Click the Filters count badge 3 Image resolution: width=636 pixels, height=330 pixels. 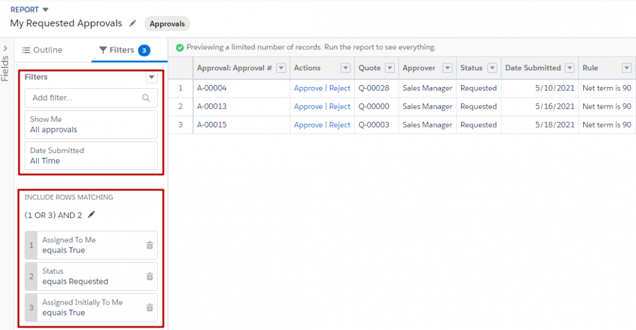144,50
